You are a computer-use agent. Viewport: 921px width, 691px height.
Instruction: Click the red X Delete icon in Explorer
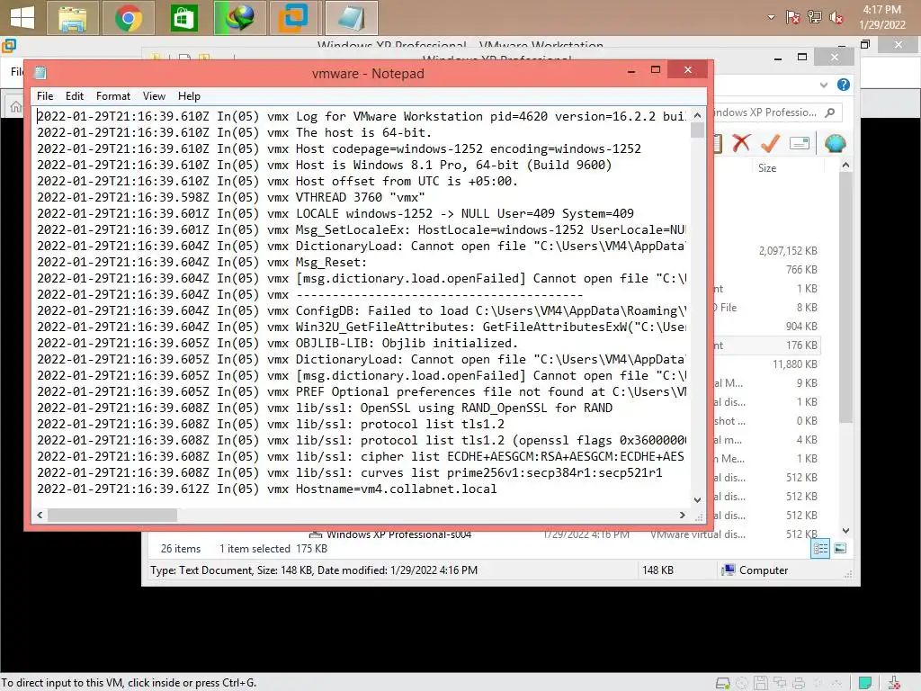click(x=741, y=143)
